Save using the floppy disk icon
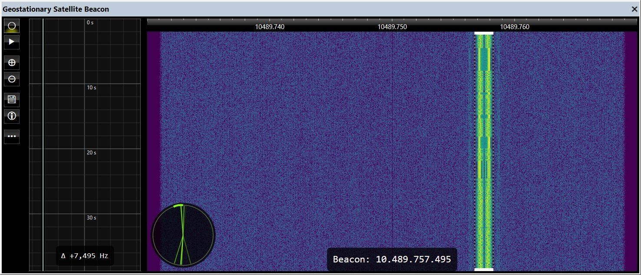This screenshot has width=641, height=275. tap(12, 99)
